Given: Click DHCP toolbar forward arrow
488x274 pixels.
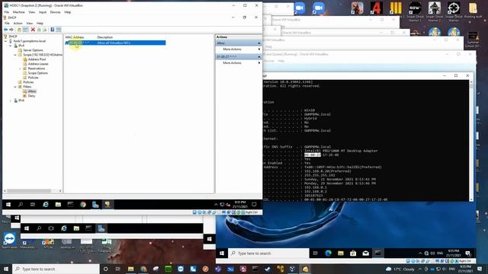Looking at the screenshot, I should pos(11,30).
